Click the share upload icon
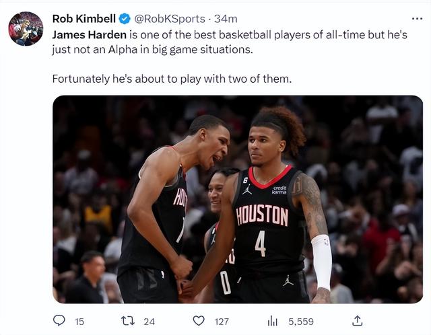 (x=358, y=321)
